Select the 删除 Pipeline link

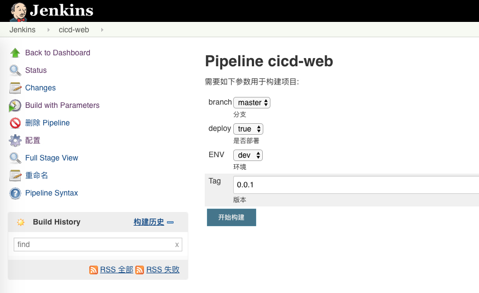[x=47, y=123]
